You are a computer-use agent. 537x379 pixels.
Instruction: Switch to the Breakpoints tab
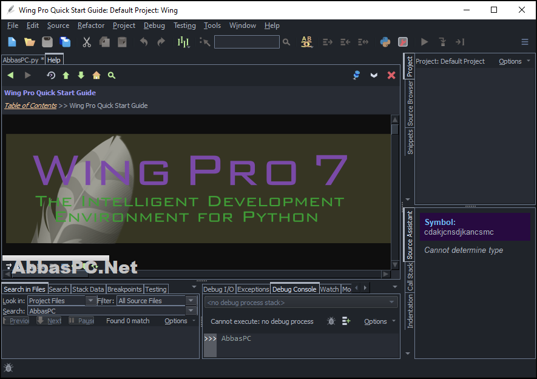124,289
